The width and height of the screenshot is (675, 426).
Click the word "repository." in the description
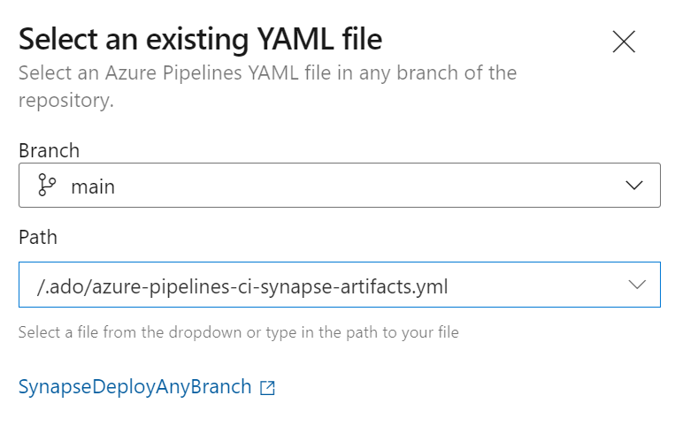pyautogui.click(x=66, y=100)
